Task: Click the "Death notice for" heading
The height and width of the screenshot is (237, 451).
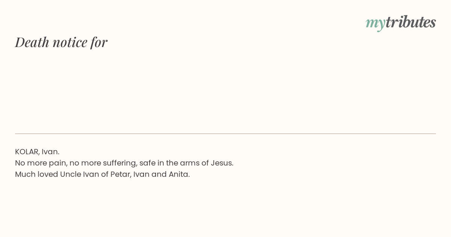Action: [61, 42]
